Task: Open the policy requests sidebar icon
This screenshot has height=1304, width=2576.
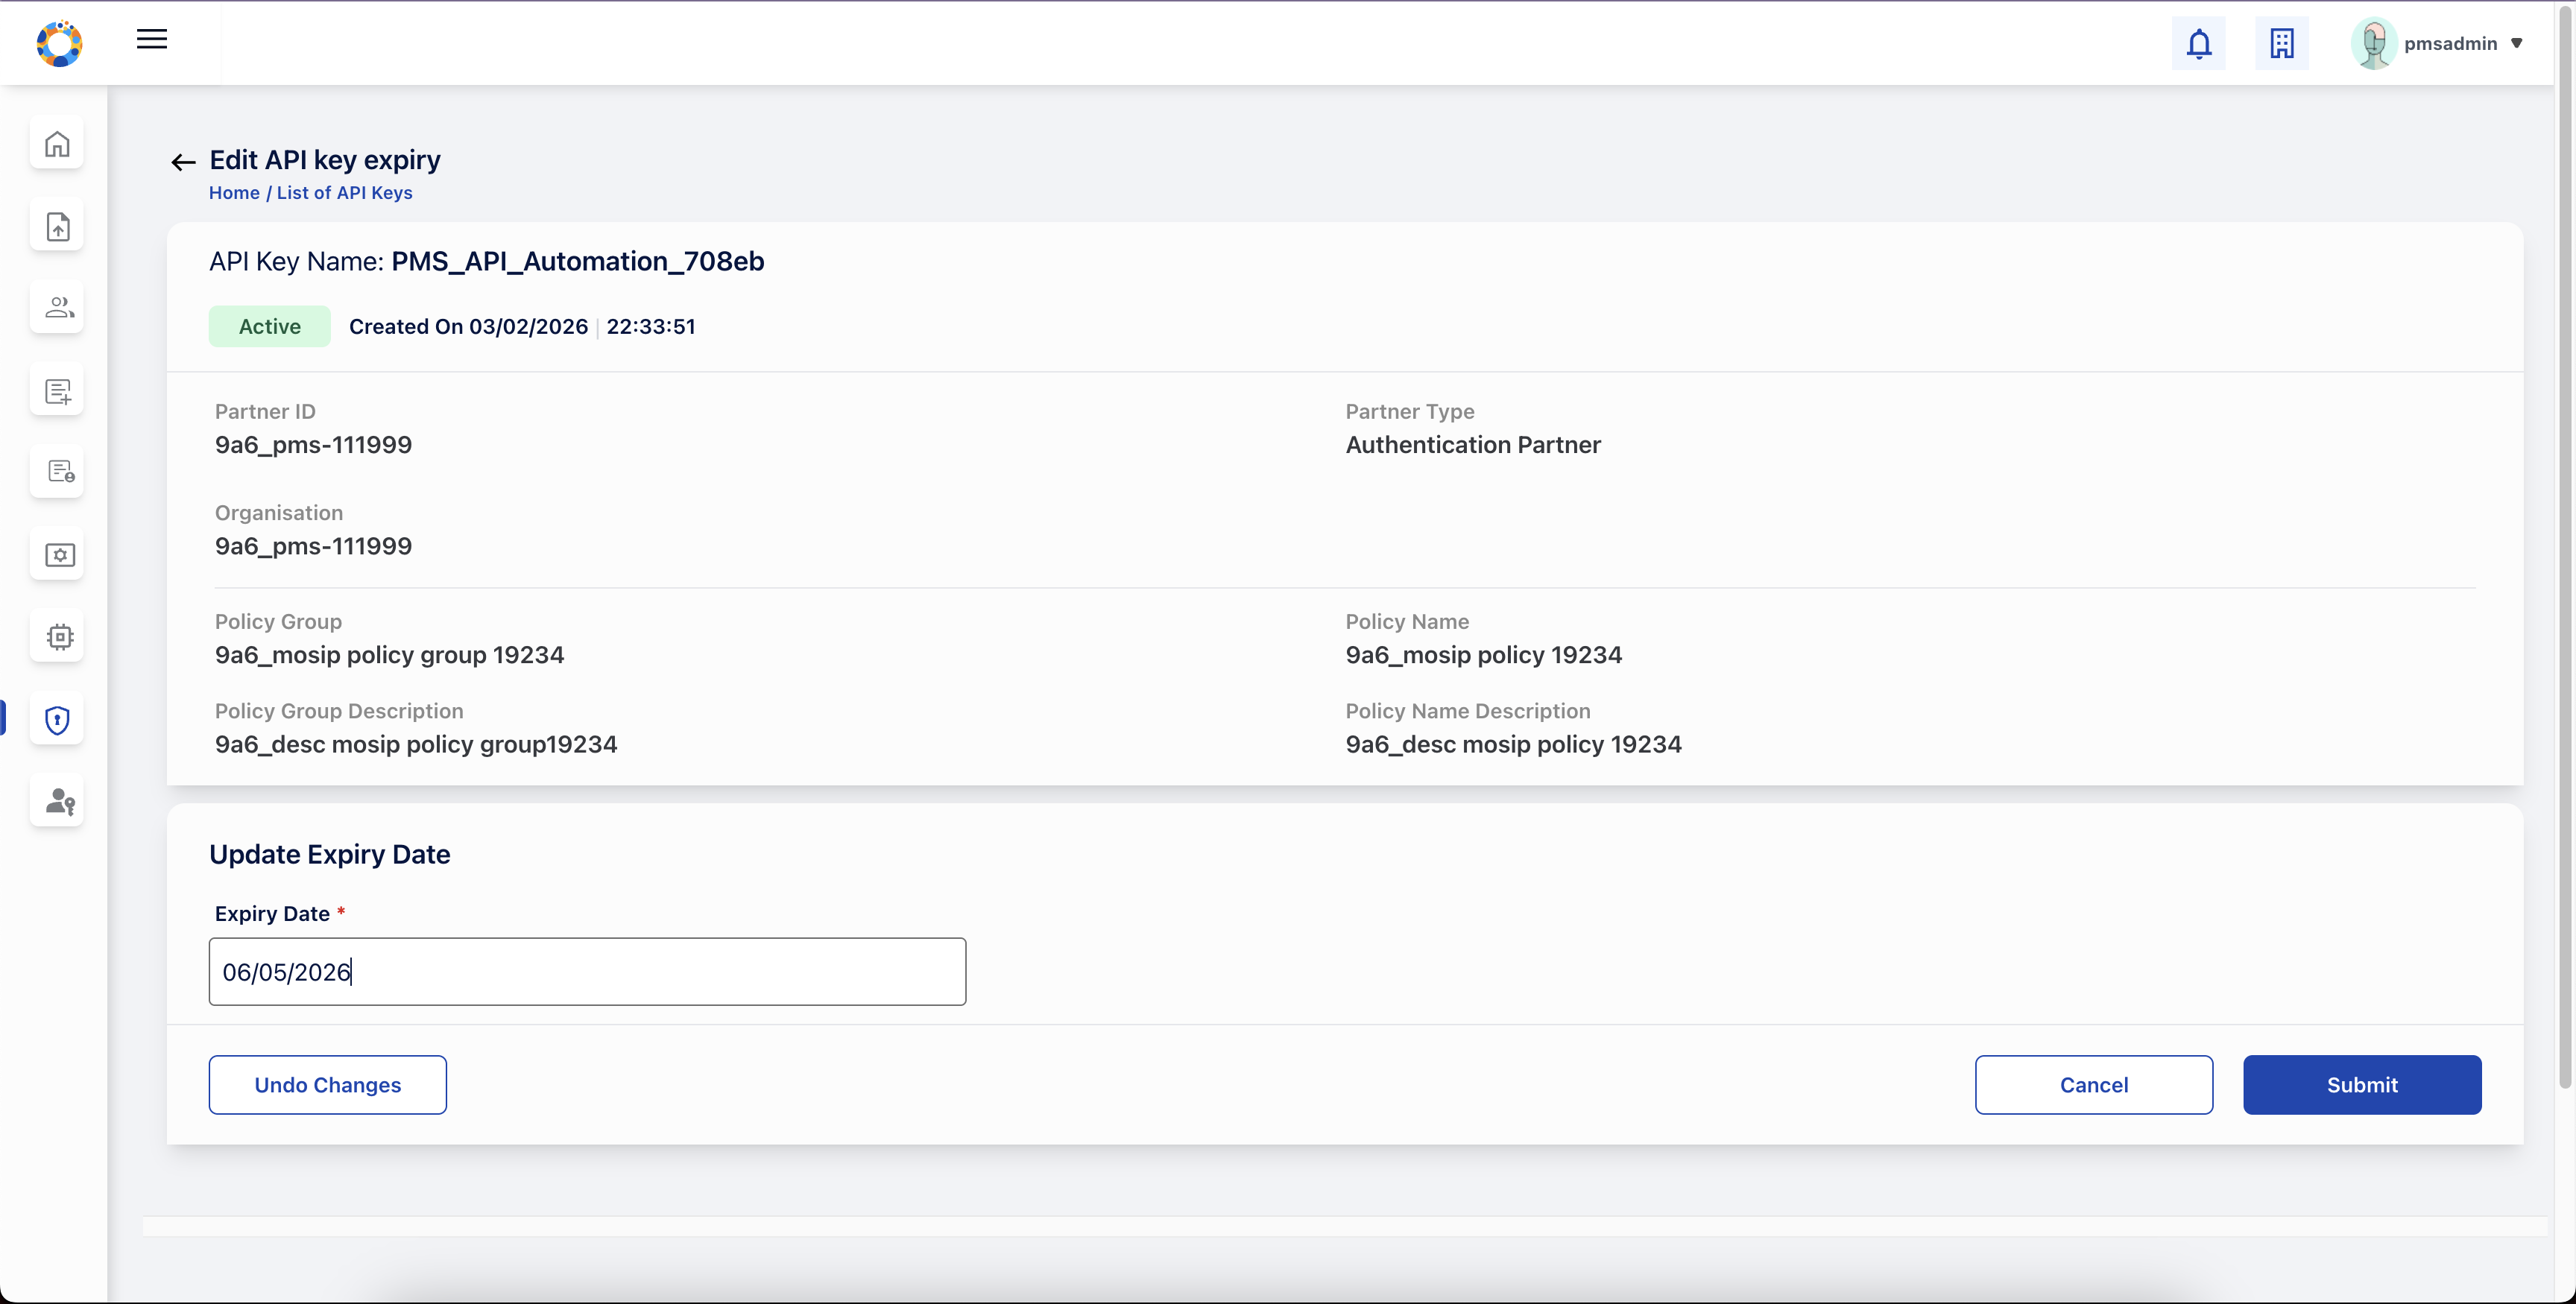Action: click(x=57, y=472)
